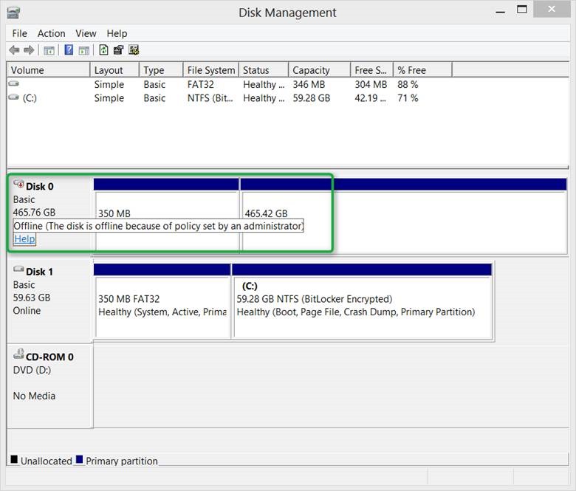
Task: Click the Primary partition blue legend swatch
Action: (79, 459)
